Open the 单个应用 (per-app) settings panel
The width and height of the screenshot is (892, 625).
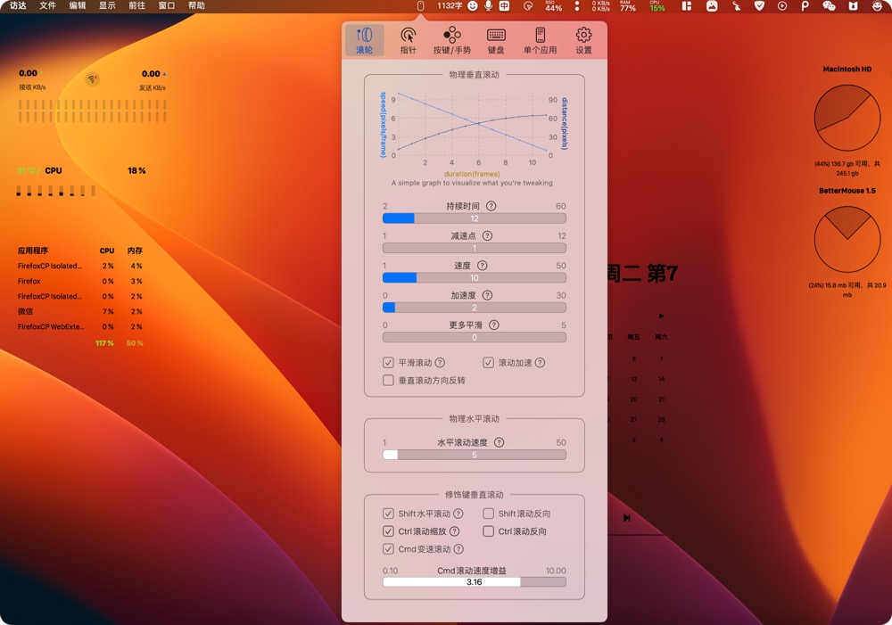click(x=541, y=39)
